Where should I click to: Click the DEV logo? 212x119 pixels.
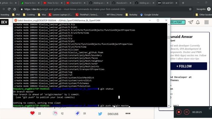click(4, 22)
